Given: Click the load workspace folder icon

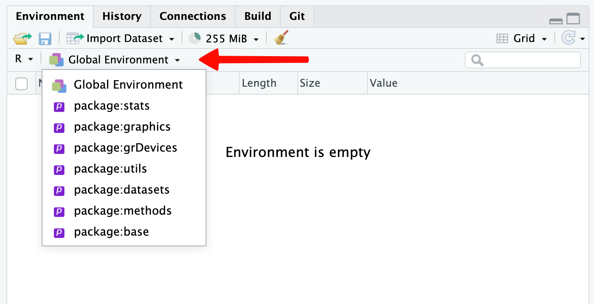Looking at the screenshot, I should tap(22, 39).
